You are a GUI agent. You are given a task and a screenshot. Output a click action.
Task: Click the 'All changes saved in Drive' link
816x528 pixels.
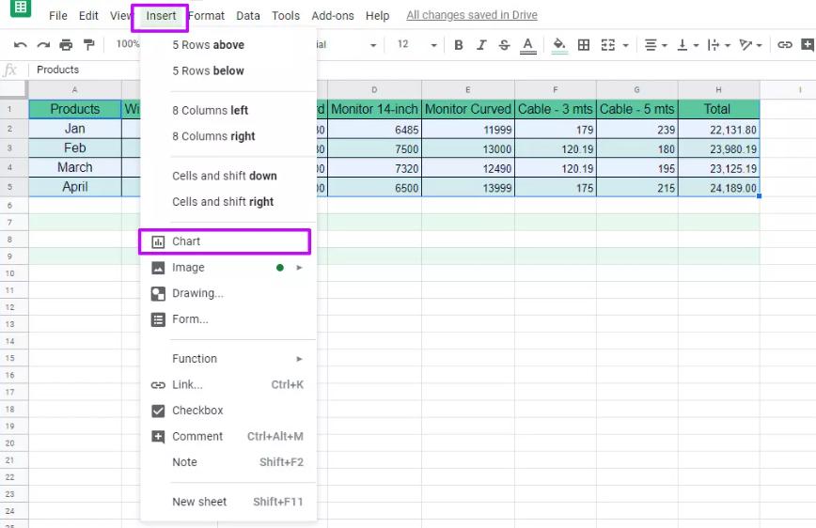[470, 16]
